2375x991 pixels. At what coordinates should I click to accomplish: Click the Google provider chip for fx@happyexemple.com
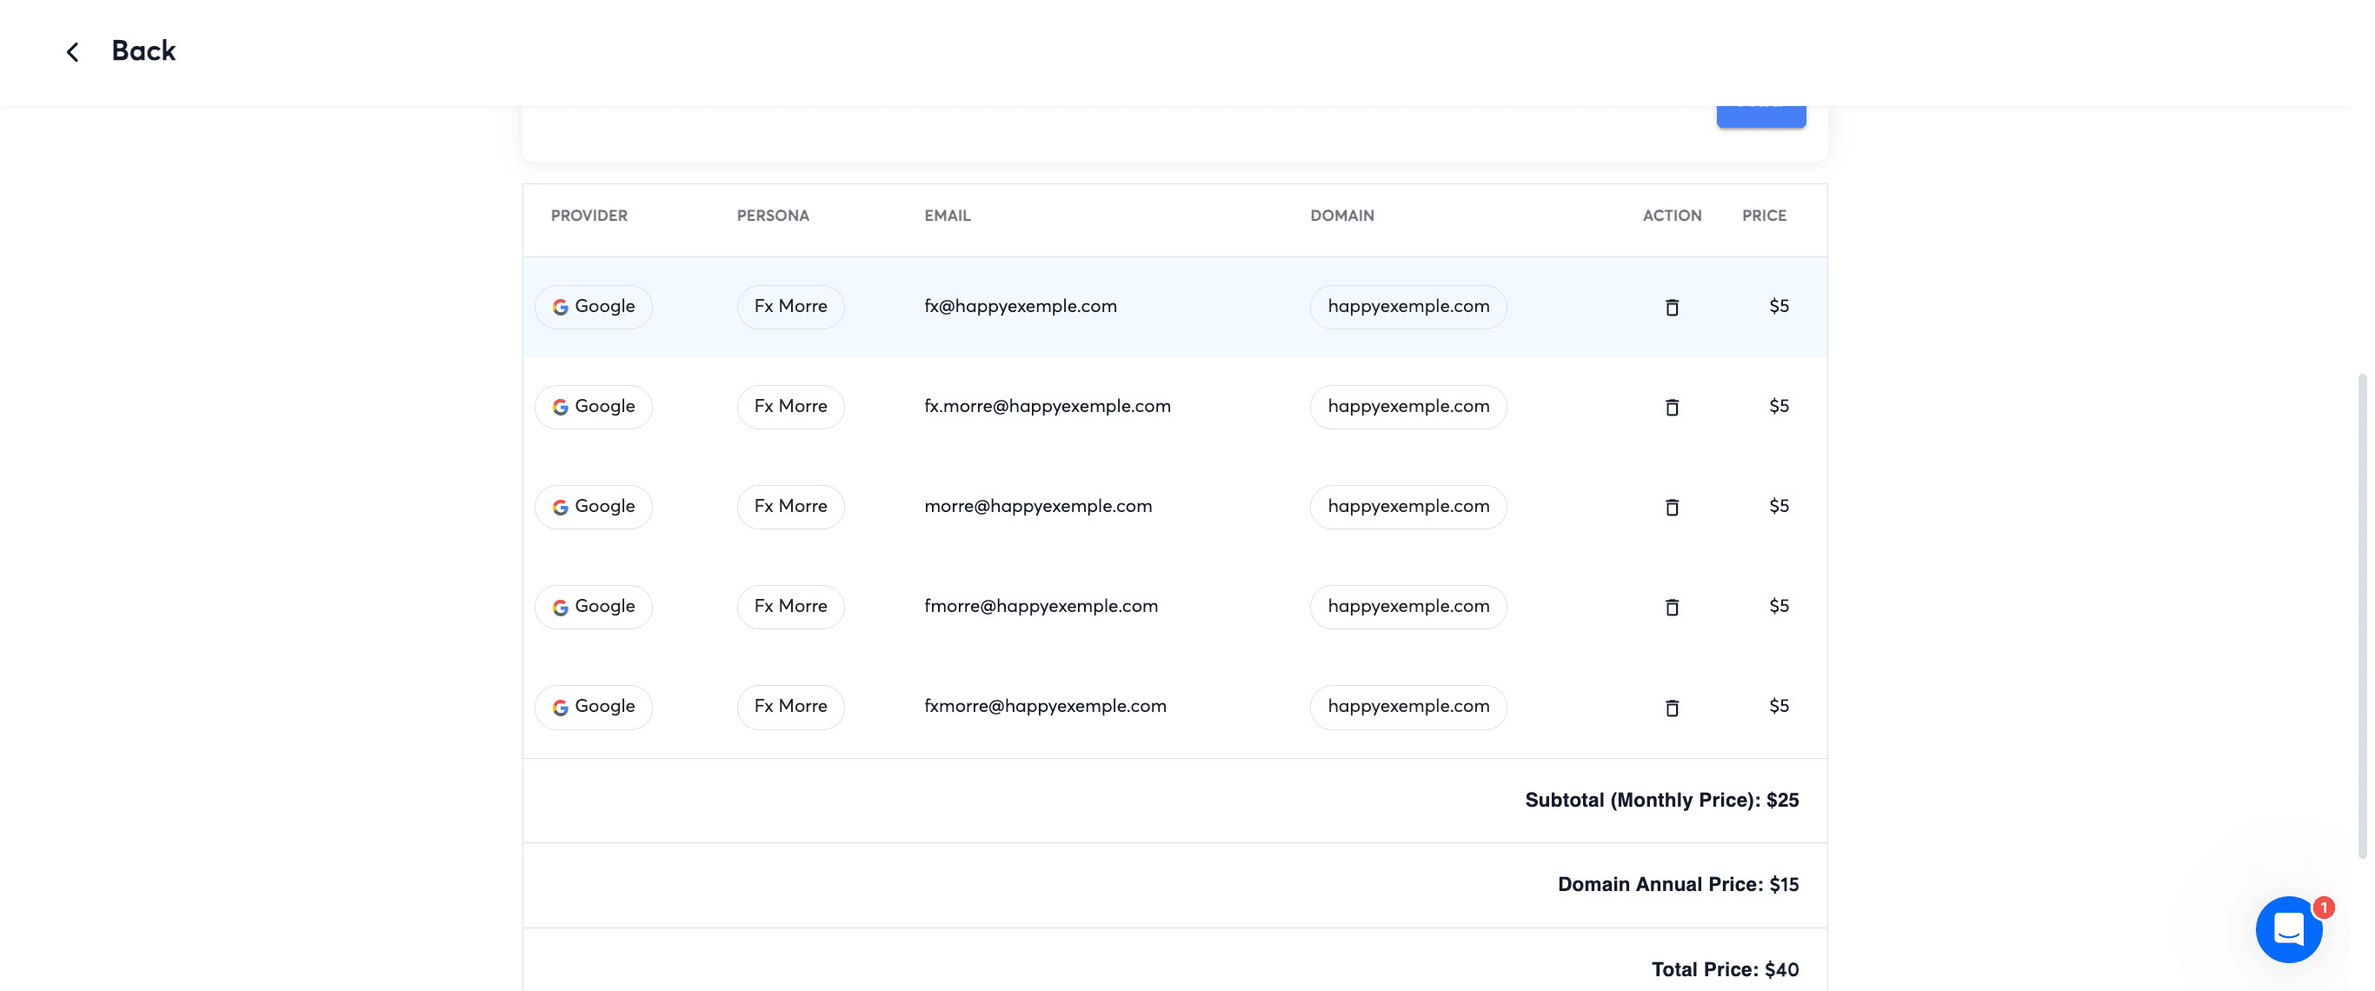pos(593,306)
